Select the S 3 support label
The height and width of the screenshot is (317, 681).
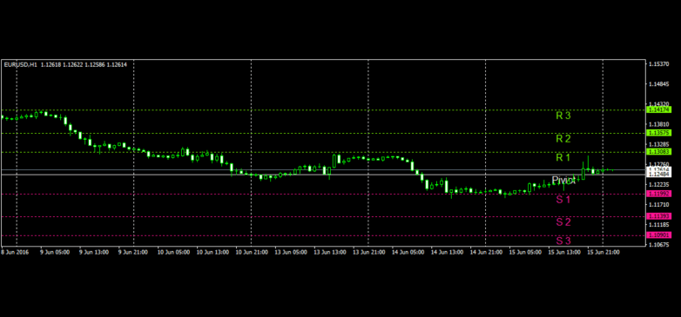pos(563,241)
